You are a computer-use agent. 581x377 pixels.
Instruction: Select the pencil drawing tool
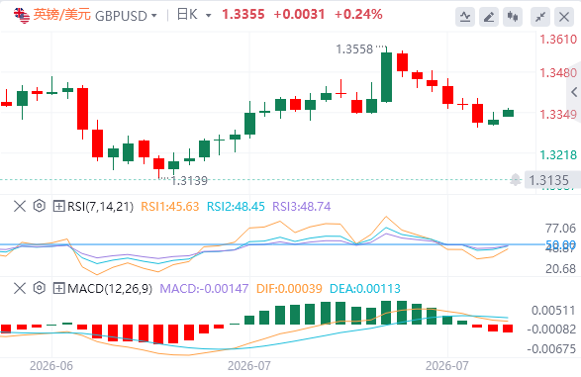pos(489,17)
